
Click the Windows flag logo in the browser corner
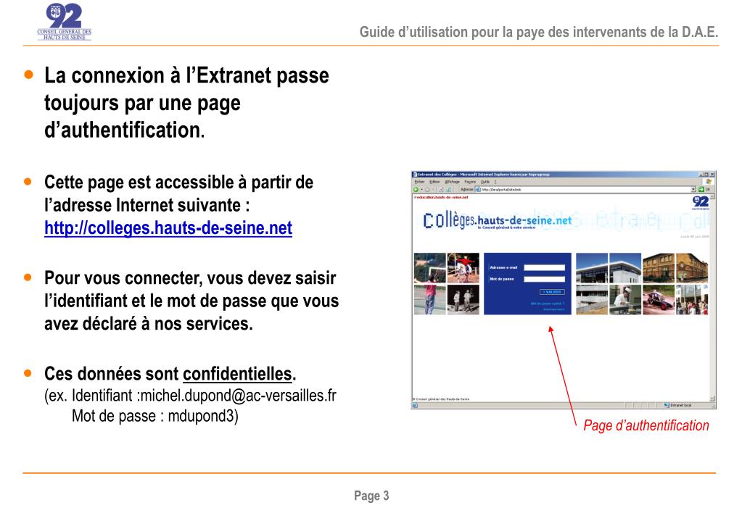pyautogui.click(x=709, y=182)
